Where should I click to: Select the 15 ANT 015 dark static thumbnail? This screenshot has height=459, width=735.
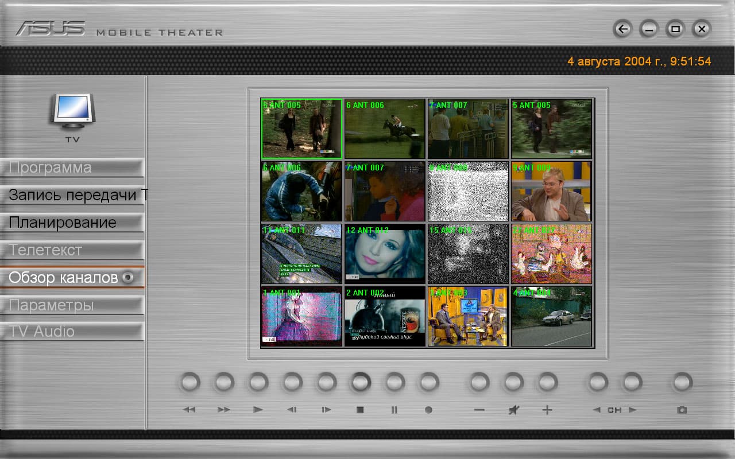pos(468,254)
